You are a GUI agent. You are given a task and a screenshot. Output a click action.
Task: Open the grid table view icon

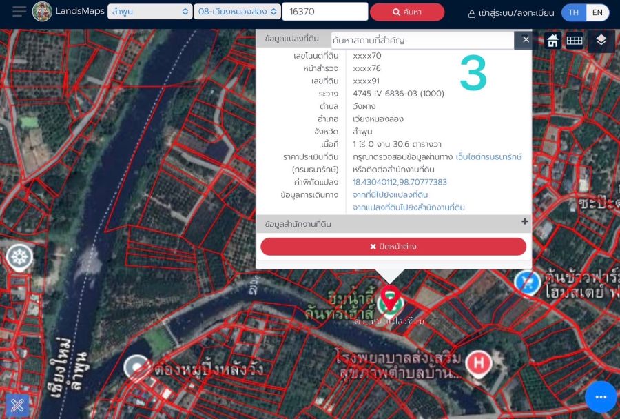click(575, 41)
